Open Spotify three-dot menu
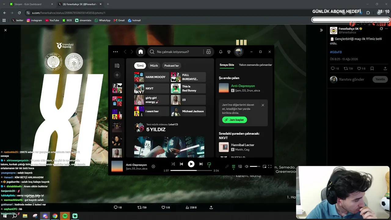 pyautogui.click(x=115, y=52)
